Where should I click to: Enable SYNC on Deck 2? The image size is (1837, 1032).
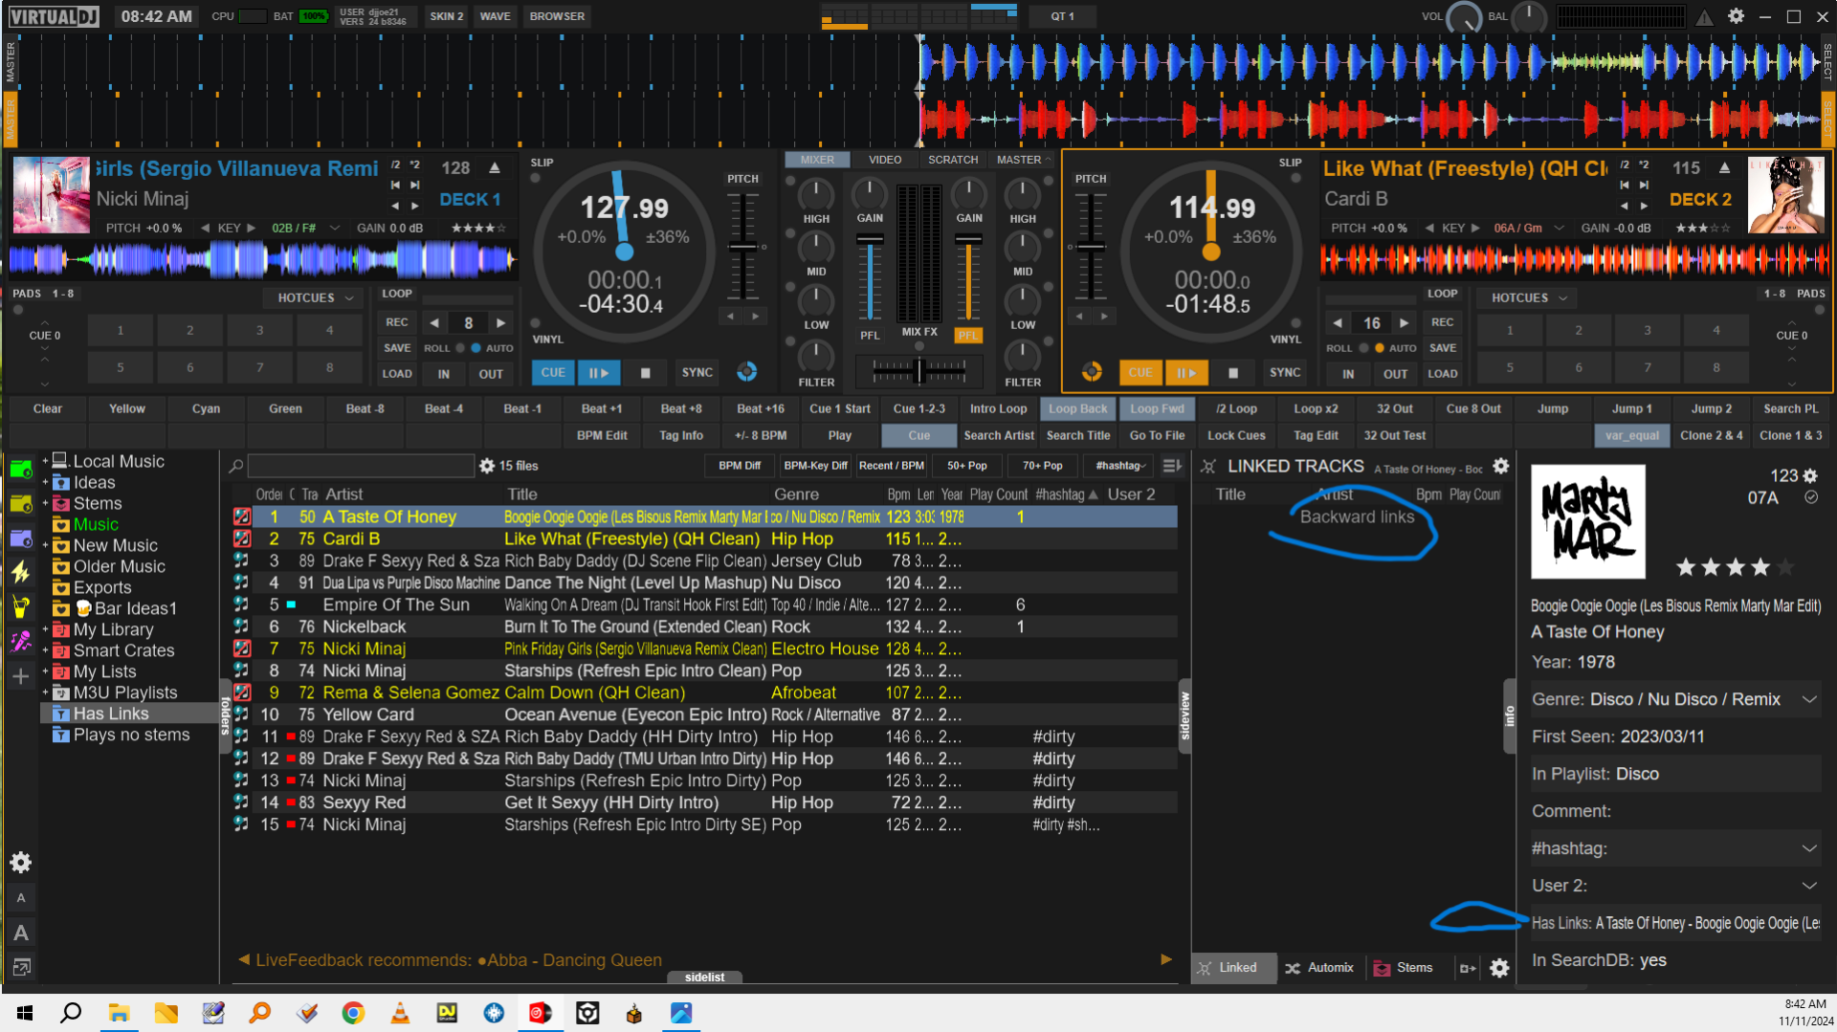[1285, 373]
